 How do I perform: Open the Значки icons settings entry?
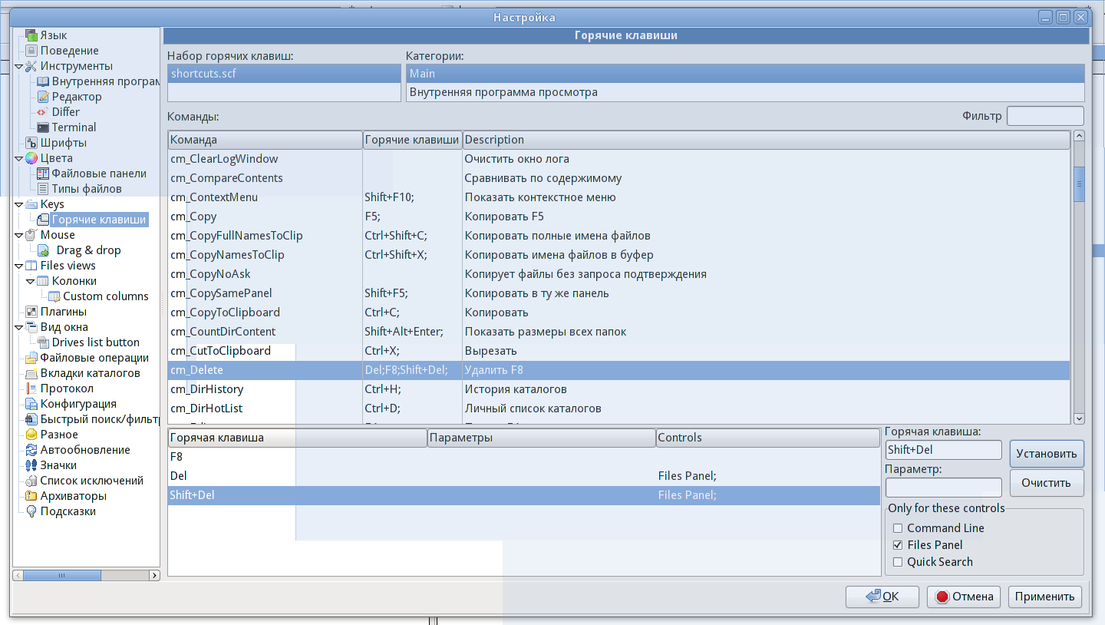tap(31, 465)
